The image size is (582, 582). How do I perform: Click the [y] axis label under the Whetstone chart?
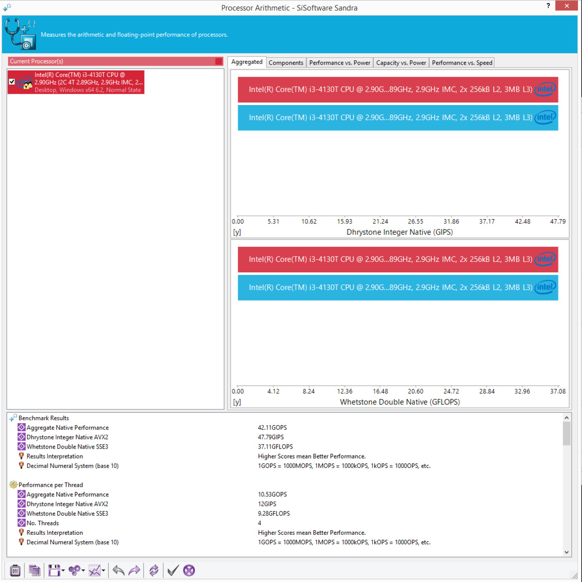[x=237, y=402]
